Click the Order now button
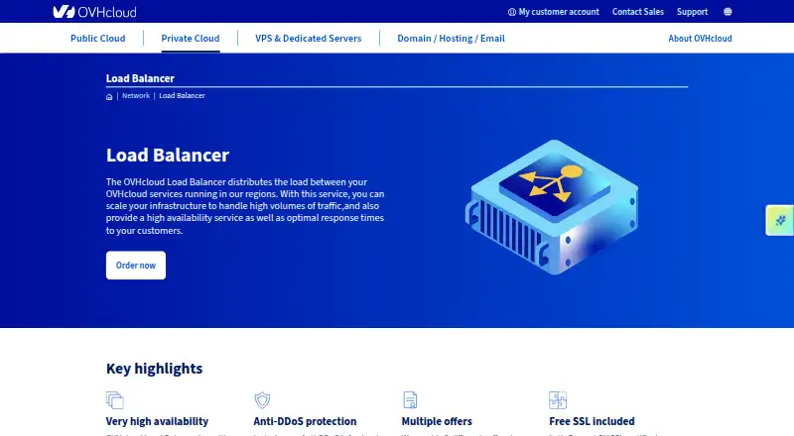This screenshot has width=794, height=436. click(136, 265)
